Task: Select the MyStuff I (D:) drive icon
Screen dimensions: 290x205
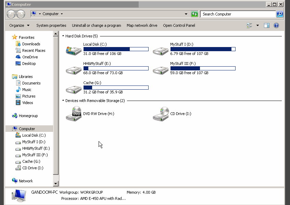Action: tap(161, 51)
